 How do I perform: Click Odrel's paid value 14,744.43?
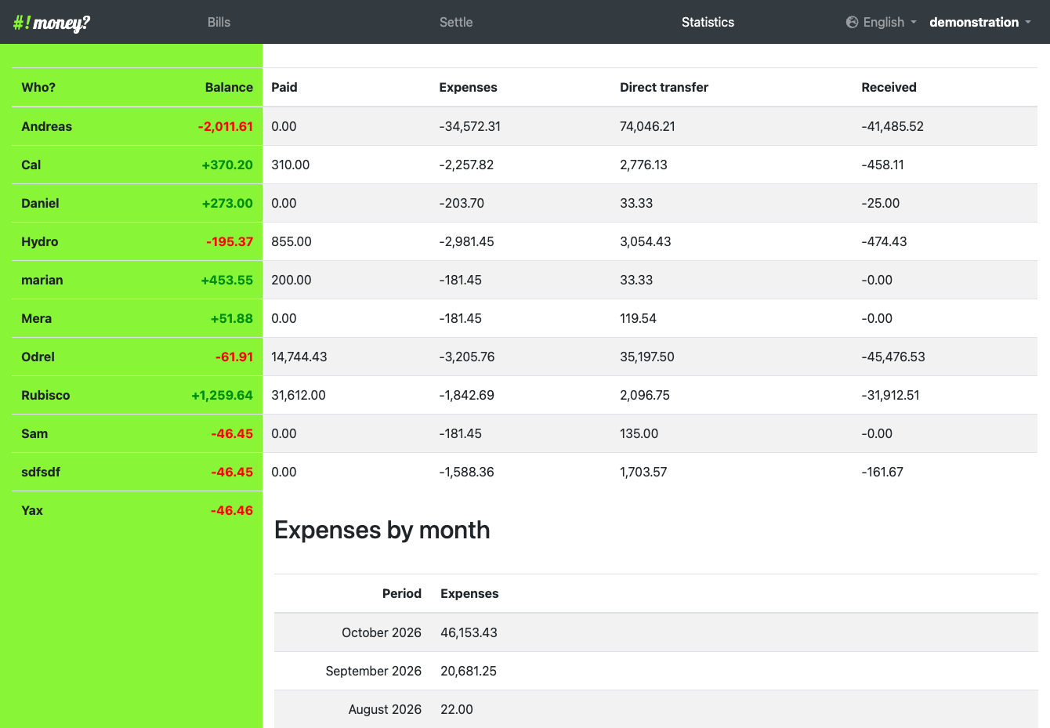(299, 357)
